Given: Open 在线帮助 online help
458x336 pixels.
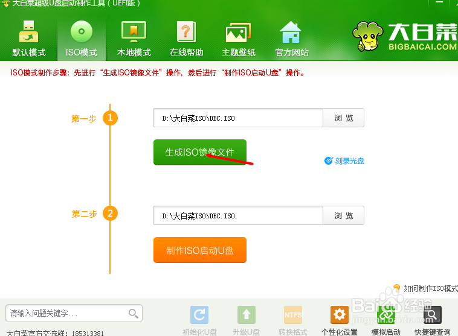Looking at the screenshot, I should (x=186, y=39).
